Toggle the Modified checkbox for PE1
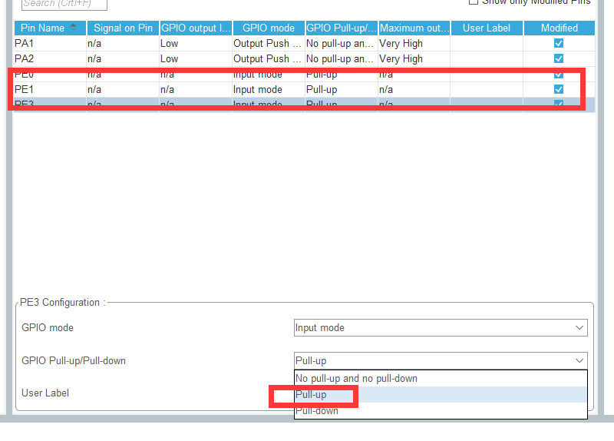614x441 pixels. [x=559, y=90]
